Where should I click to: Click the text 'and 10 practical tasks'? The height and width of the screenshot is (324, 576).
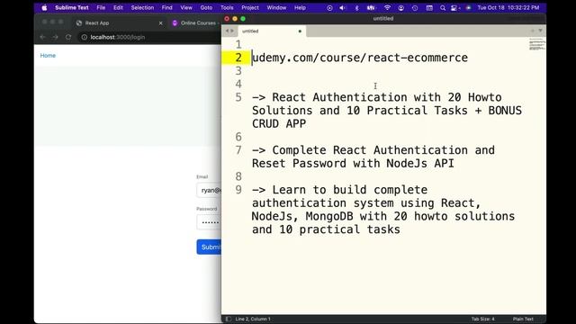tap(326, 229)
